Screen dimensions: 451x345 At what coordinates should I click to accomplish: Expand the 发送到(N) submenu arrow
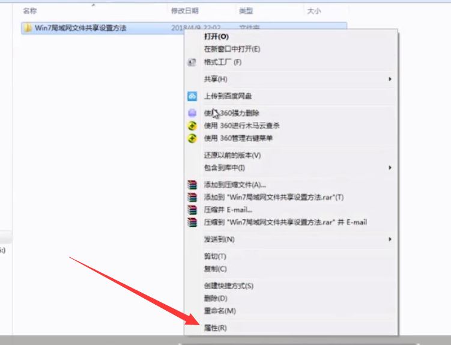(x=390, y=239)
